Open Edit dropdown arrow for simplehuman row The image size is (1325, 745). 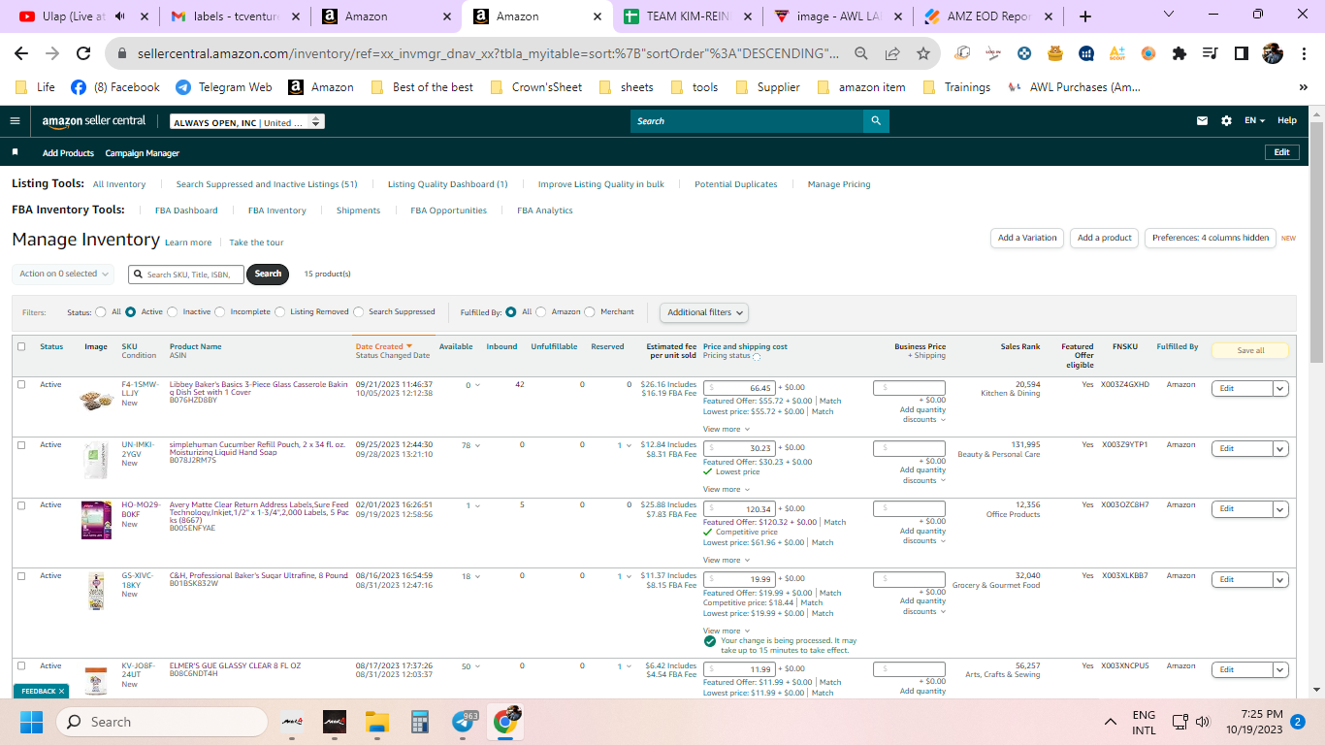[x=1280, y=448]
